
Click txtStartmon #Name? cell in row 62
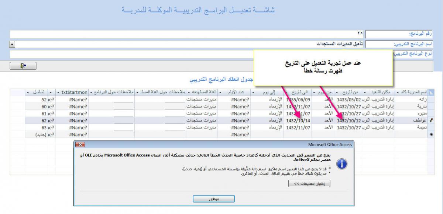pos(72,120)
